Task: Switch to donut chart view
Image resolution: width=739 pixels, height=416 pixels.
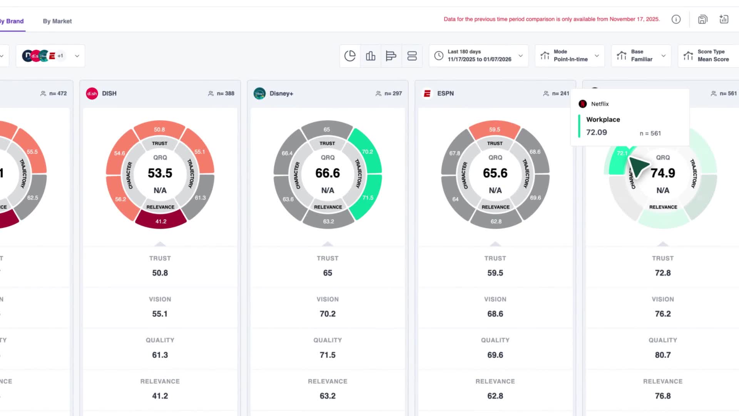Action: click(x=350, y=56)
